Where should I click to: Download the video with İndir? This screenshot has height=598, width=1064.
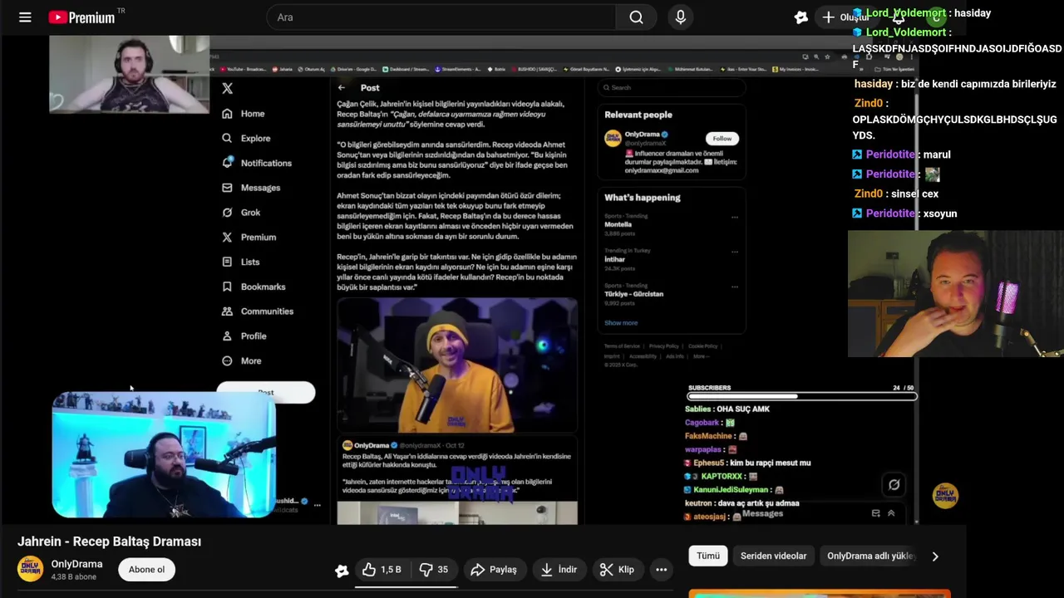pyautogui.click(x=559, y=570)
